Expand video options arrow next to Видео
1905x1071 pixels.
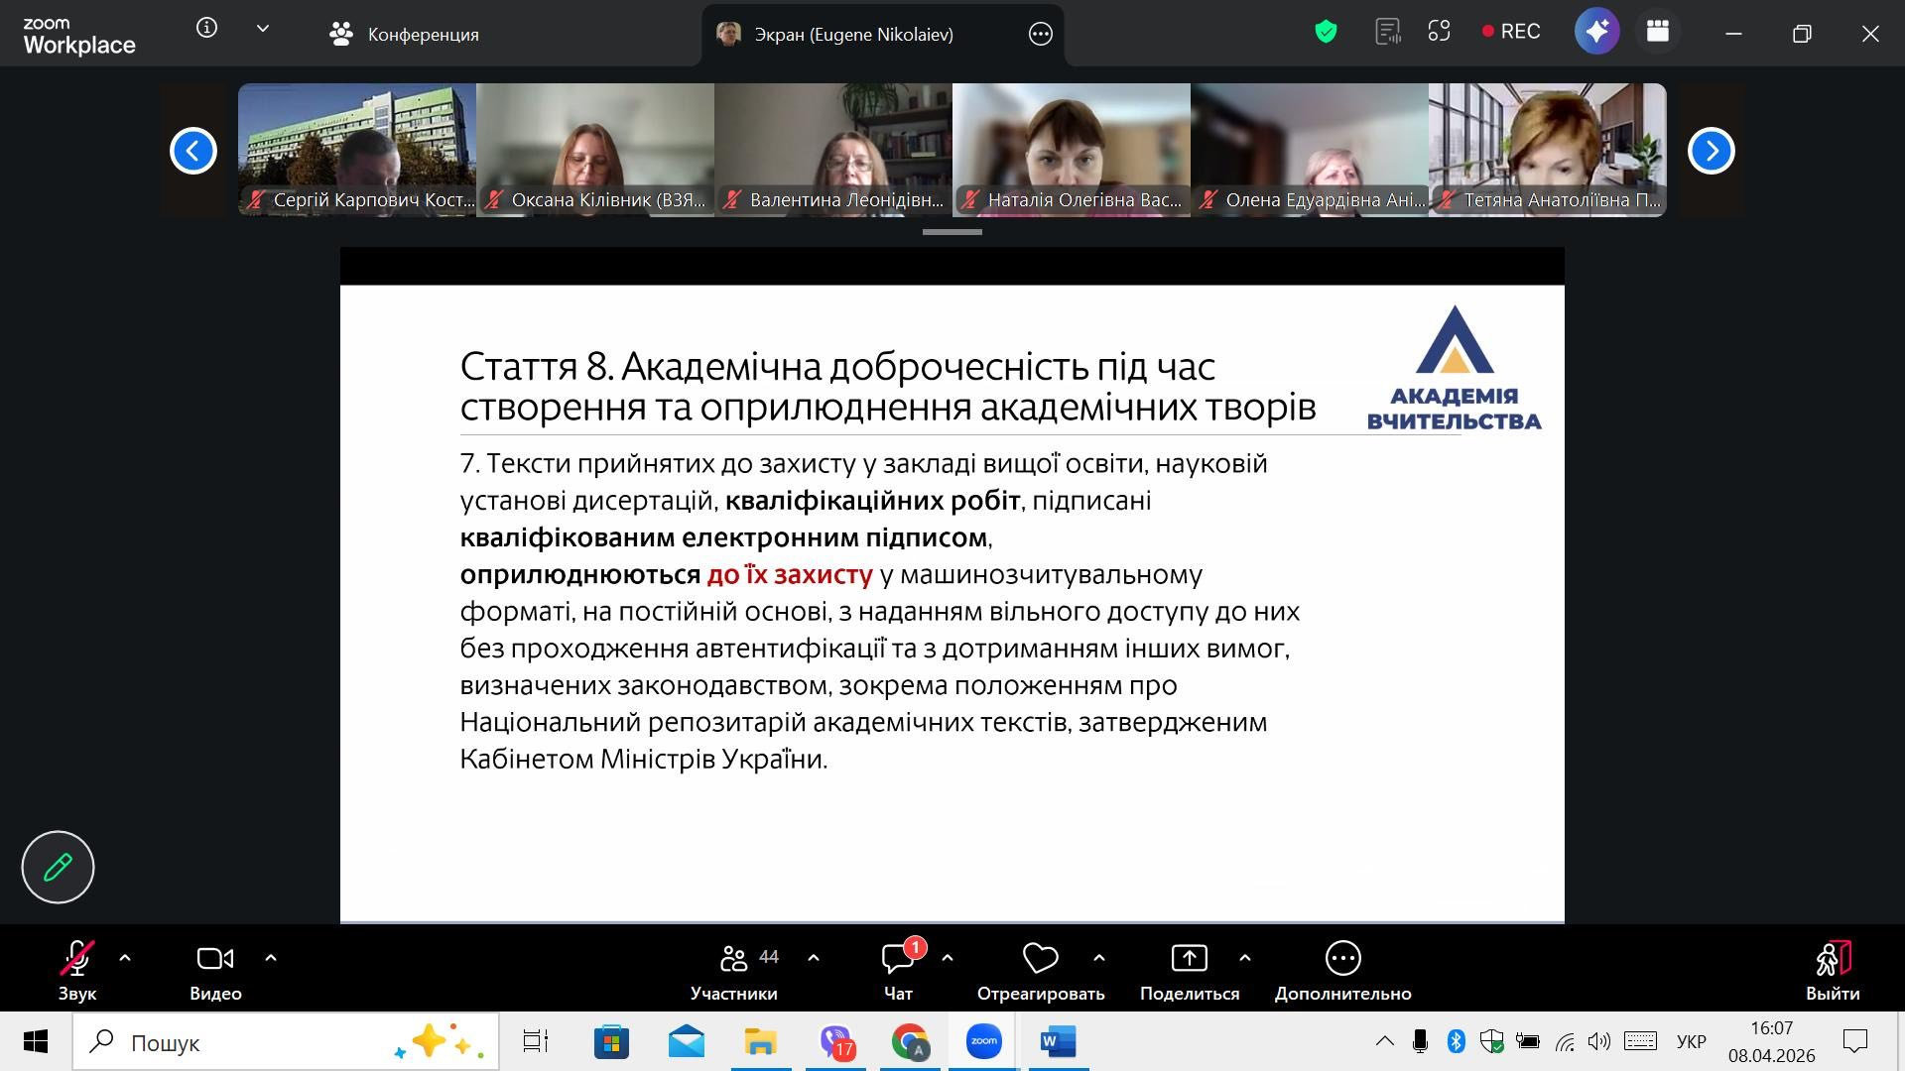point(271,958)
